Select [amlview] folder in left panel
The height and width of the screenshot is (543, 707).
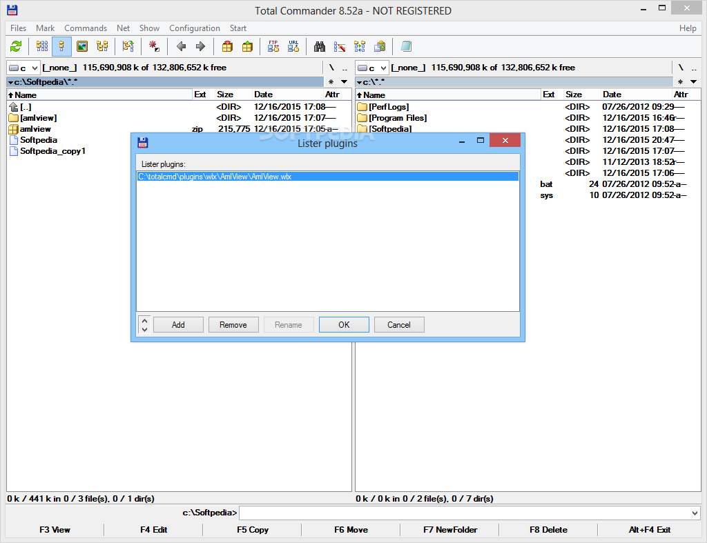(39, 118)
